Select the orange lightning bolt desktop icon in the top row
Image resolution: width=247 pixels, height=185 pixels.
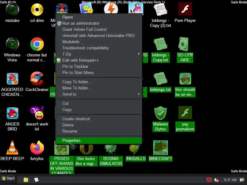pyautogui.click(x=111, y=8)
